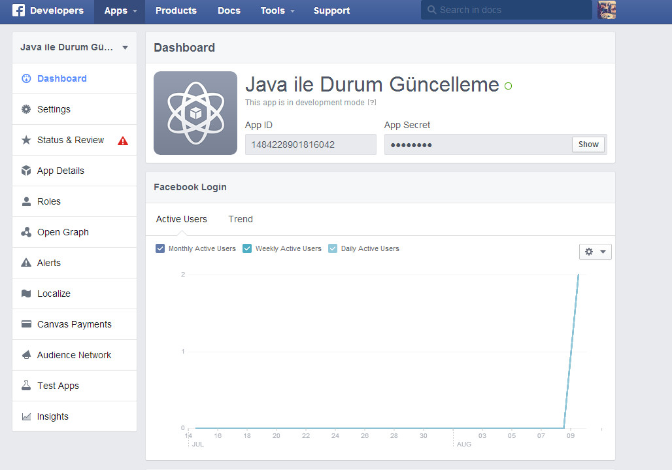
Task: Click the Facebook Login section heading
Action: pos(190,187)
